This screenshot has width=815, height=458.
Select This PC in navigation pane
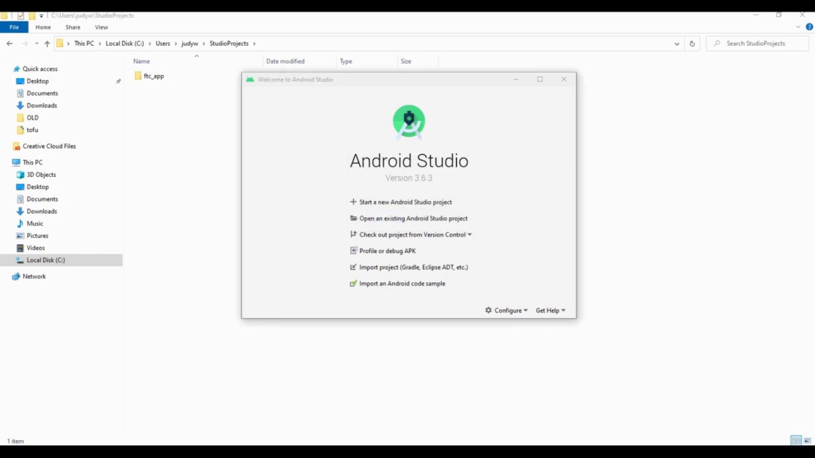(32, 162)
